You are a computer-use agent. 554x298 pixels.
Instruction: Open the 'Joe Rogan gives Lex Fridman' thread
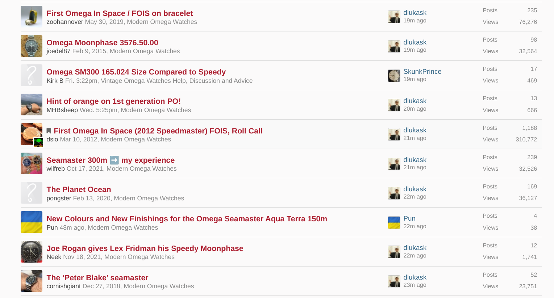(145, 248)
